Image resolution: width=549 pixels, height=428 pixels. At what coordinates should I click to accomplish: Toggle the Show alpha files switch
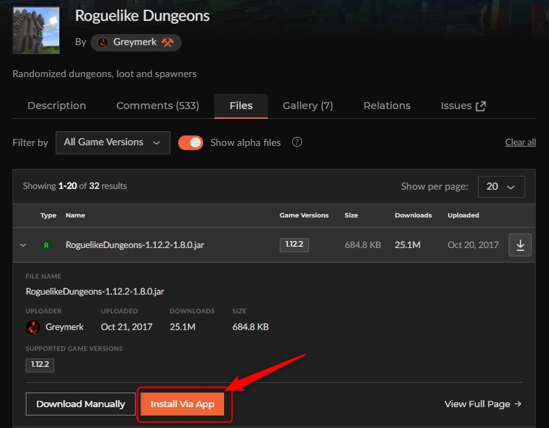click(x=191, y=142)
